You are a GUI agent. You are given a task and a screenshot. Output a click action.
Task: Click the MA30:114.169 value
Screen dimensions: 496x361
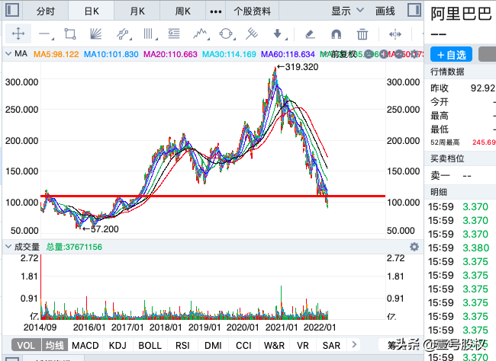[x=229, y=54]
